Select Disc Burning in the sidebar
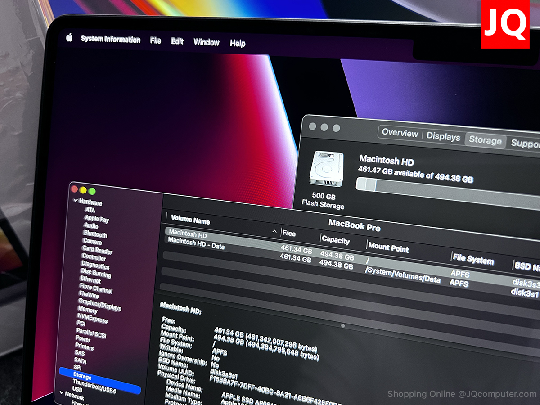Image resolution: width=540 pixels, height=405 pixels. [95, 274]
